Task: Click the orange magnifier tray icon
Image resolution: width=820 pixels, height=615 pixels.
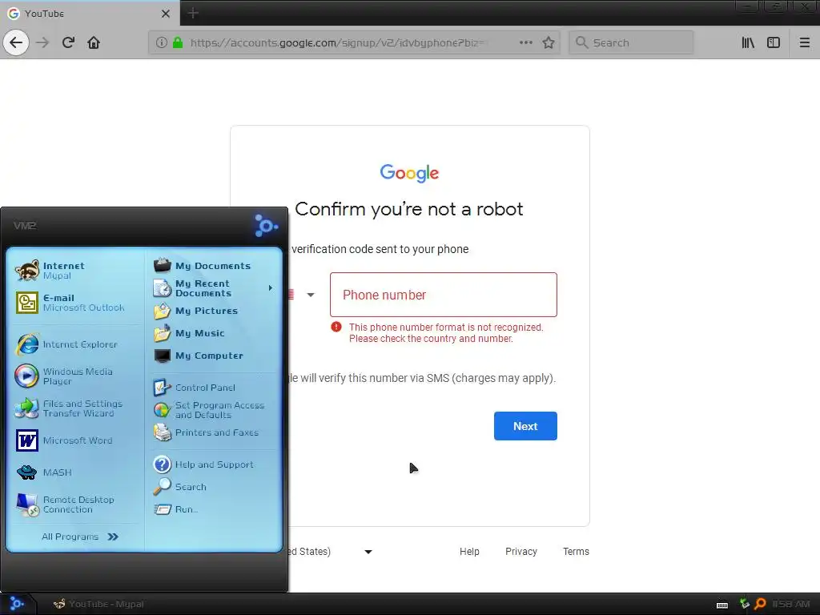Action: pos(761,604)
